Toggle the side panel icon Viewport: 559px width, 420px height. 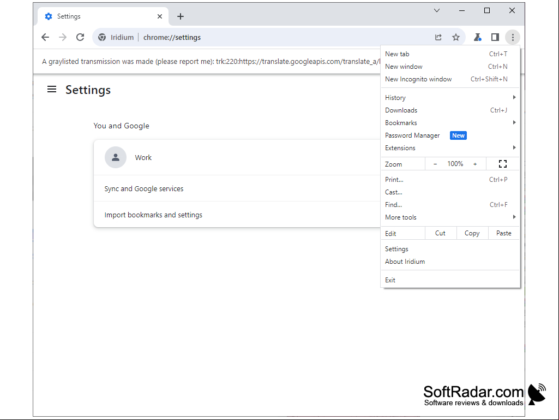pos(495,37)
